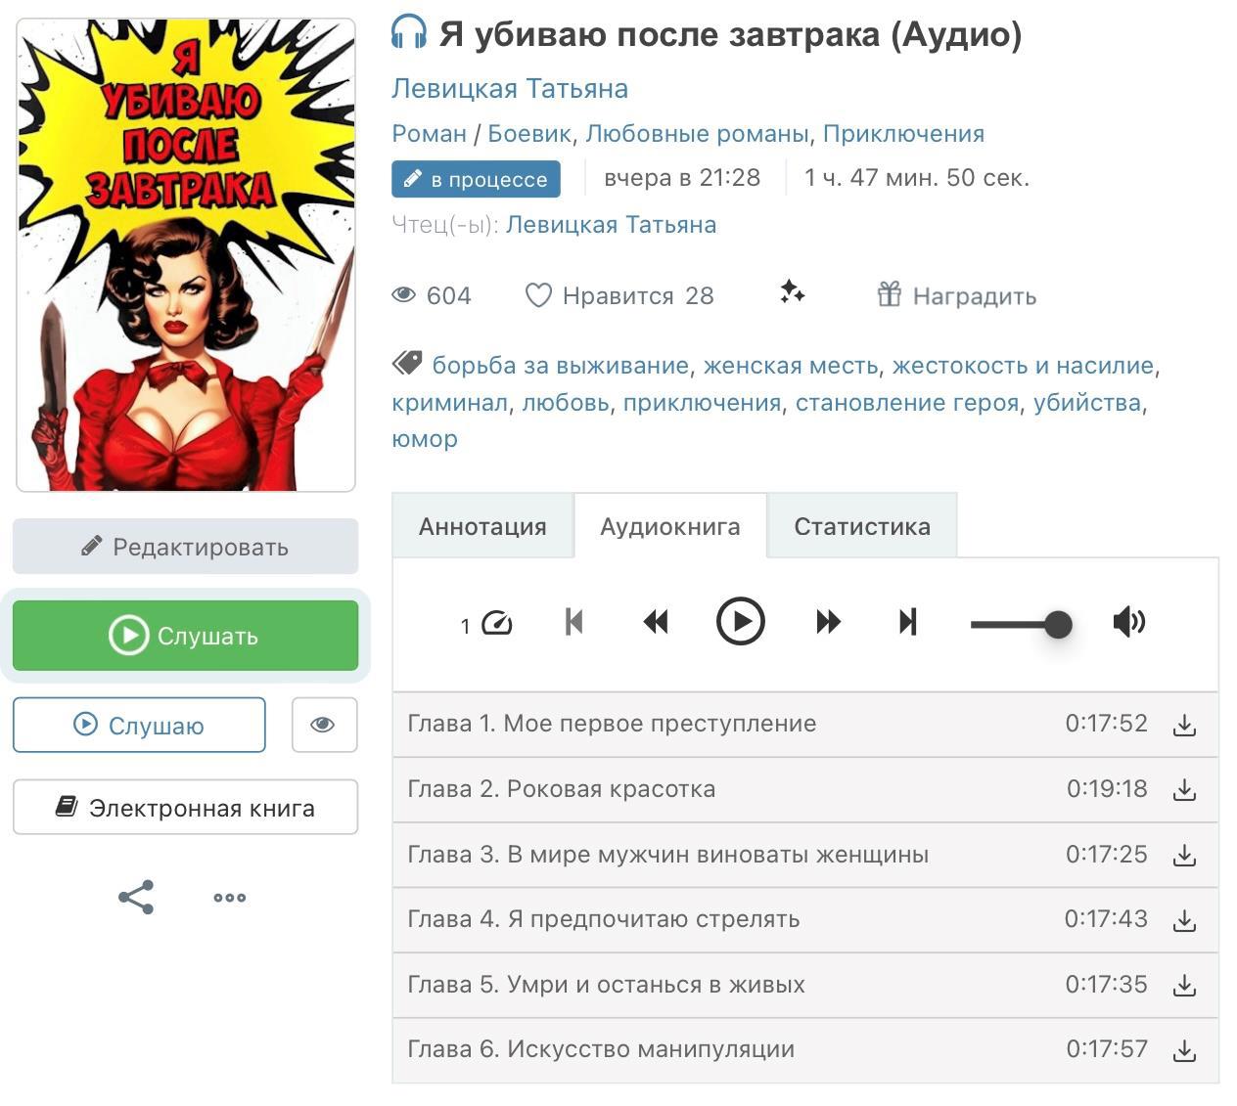Rewind using the double-arrow back icon
The height and width of the screenshot is (1106, 1237).
coord(656,622)
